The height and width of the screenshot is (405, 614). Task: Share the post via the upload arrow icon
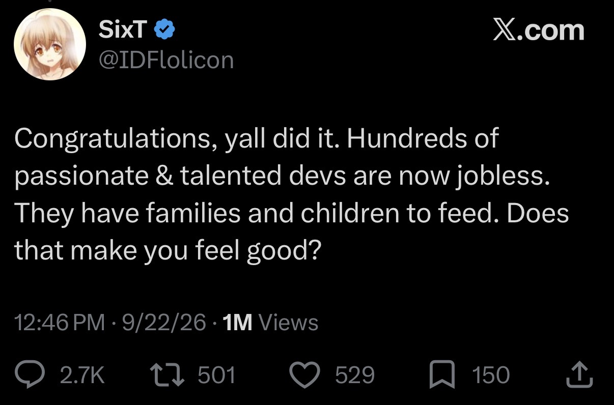coord(579,375)
